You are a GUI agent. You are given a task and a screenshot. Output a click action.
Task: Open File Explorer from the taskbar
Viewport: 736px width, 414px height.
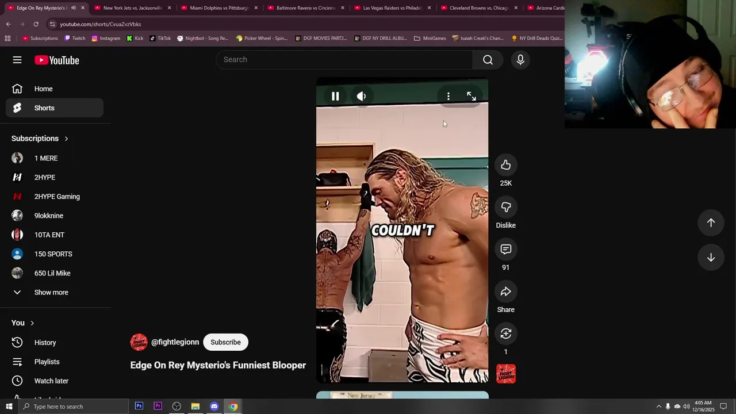(x=195, y=407)
